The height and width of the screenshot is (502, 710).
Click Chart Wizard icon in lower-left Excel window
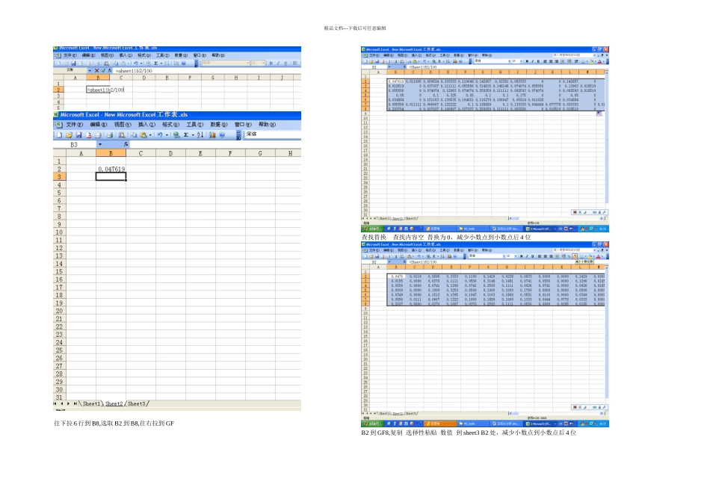point(212,135)
